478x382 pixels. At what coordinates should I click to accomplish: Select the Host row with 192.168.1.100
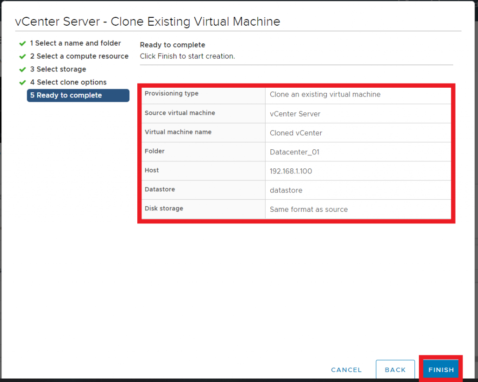click(296, 171)
